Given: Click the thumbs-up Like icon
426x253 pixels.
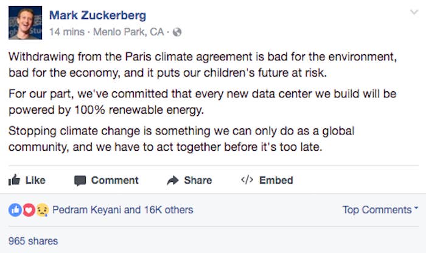Looking at the screenshot, I should [x=14, y=180].
